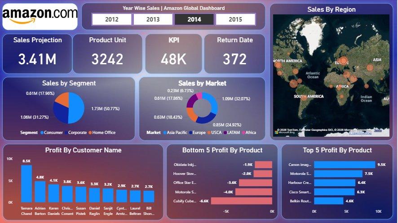Click the 1.06M (31.27%) pie label
398x223 pixels.
[x=35, y=117]
